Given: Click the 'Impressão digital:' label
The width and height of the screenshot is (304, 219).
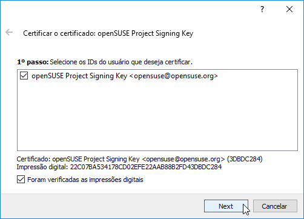Looking at the screenshot, I should [x=42, y=167].
